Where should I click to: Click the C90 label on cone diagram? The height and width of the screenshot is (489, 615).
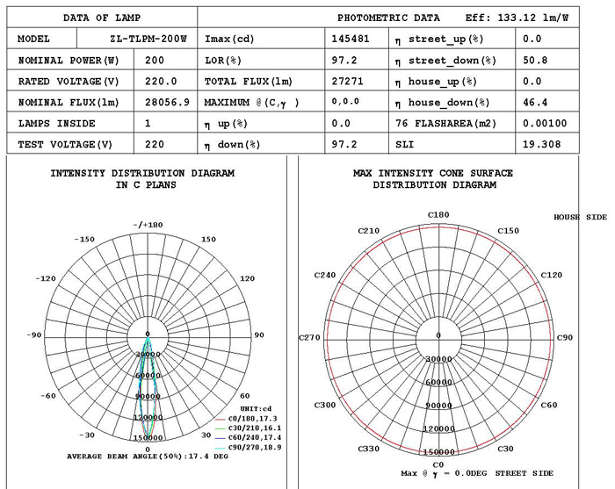tap(565, 337)
